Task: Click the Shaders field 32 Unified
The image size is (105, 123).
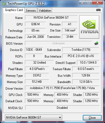Action: pos(39,63)
